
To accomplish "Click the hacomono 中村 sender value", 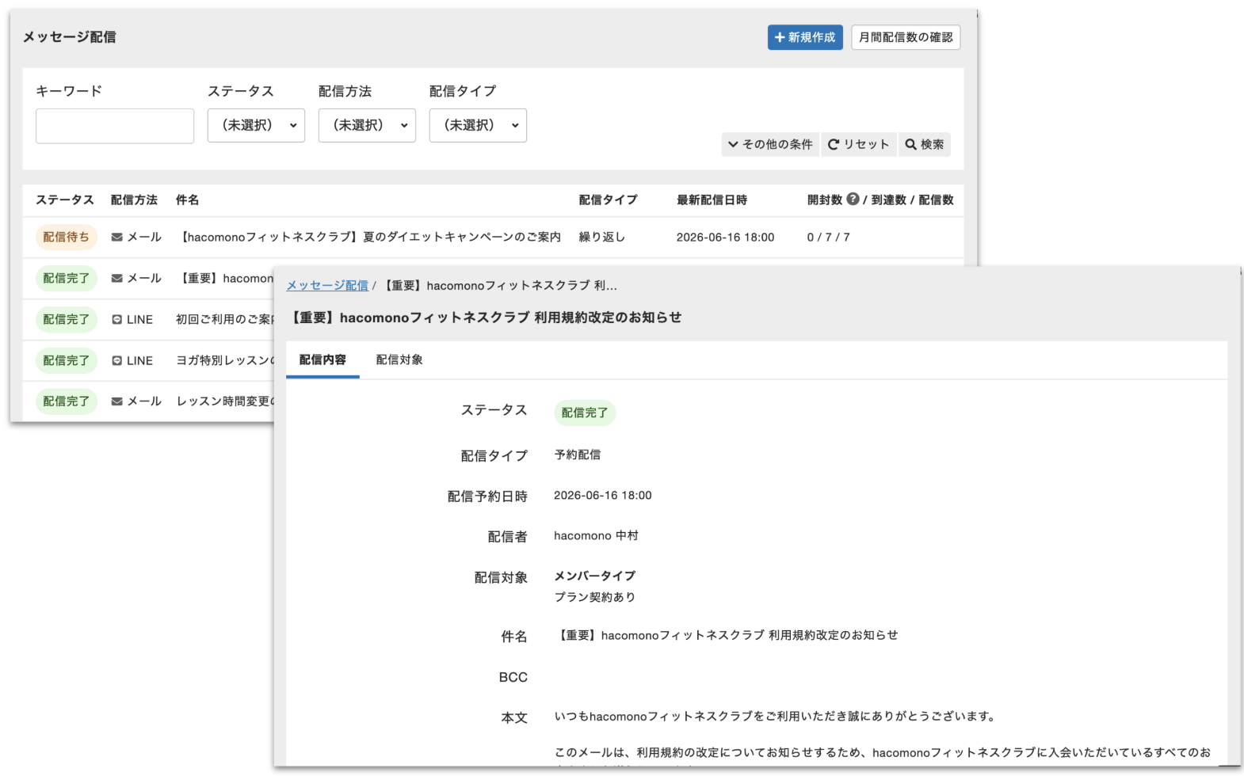I will pos(596,535).
